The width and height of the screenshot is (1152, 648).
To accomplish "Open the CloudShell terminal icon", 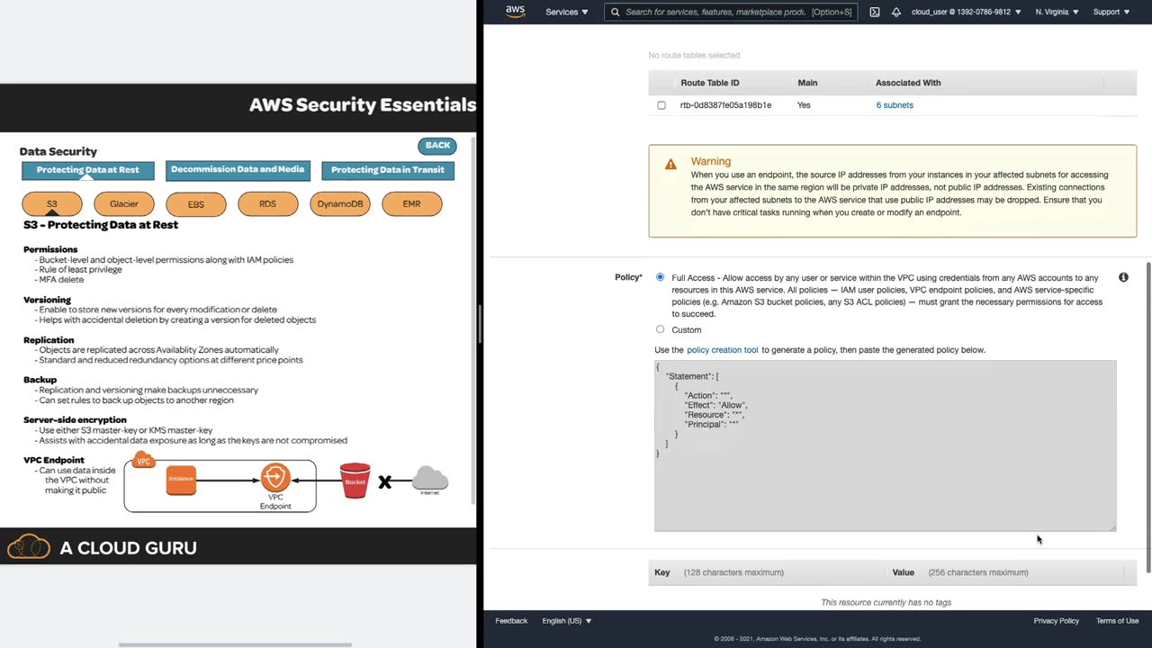I will (x=875, y=12).
